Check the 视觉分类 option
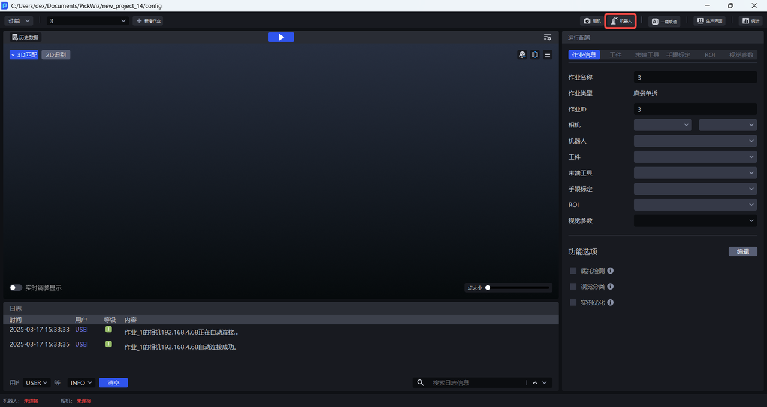 [x=573, y=287]
